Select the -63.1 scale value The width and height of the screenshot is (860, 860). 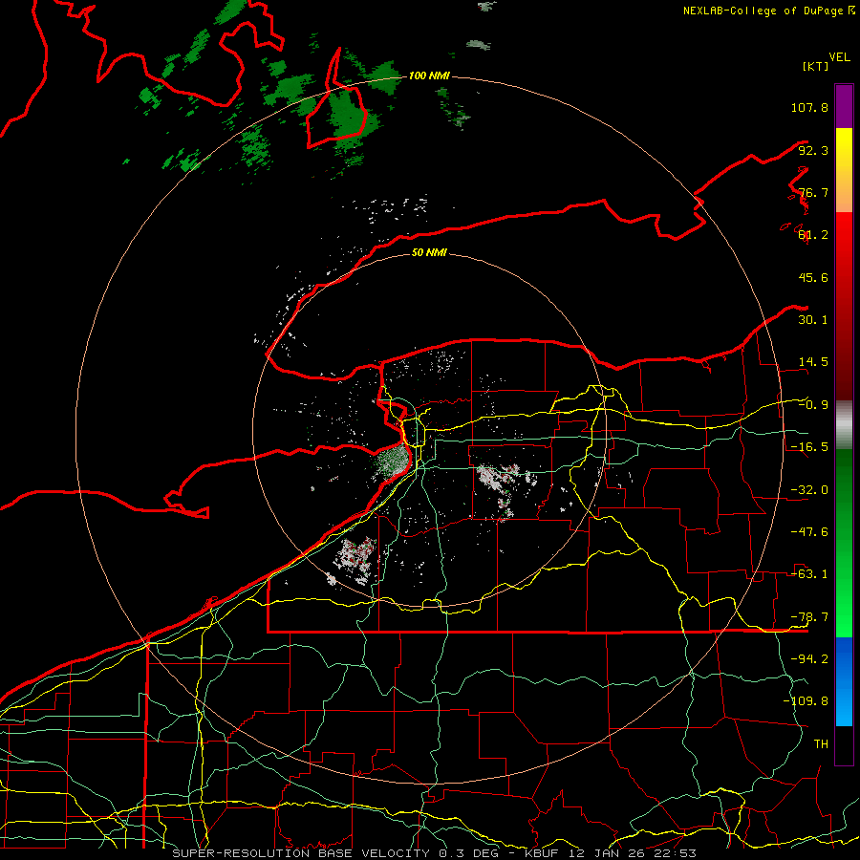[809, 574]
